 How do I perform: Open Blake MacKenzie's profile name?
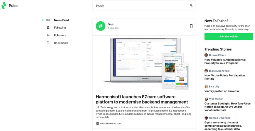(219, 71)
